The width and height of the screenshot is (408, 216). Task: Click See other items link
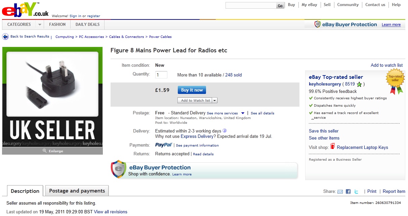[324, 138]
